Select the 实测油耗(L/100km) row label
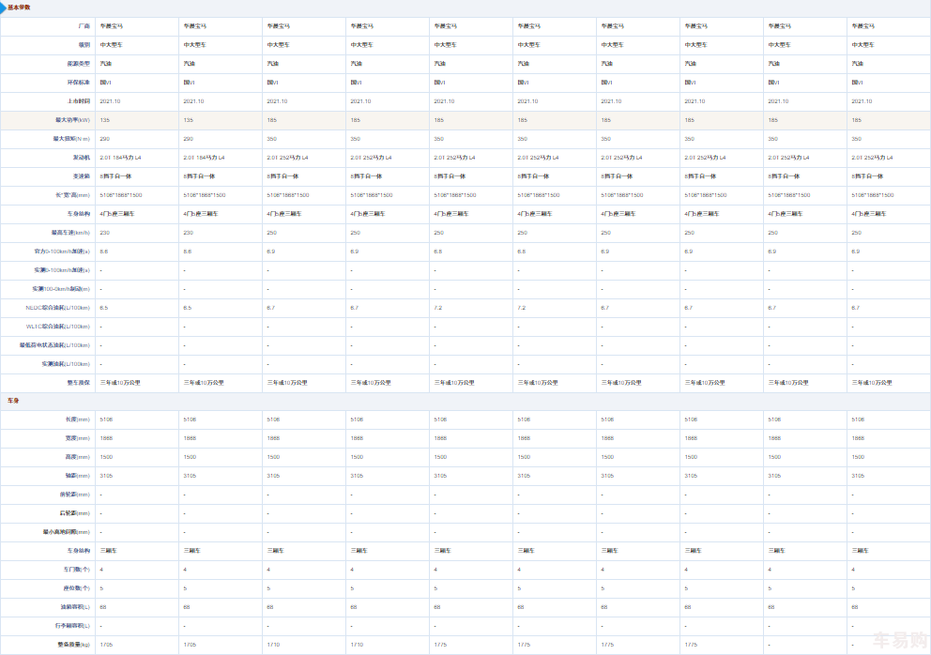The height and width of the screenshot is (655, 931). (x=66, y=364)
